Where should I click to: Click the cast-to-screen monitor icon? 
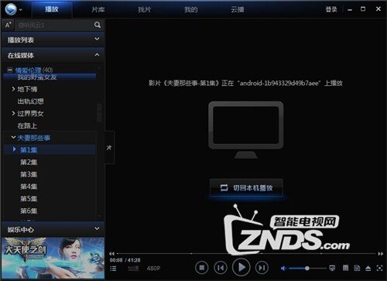click(332, 268)
